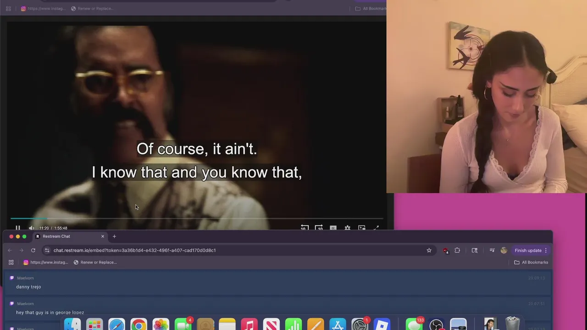
Task: Click the 'danny trejo' chat message
Action: (x=28, y=287)
